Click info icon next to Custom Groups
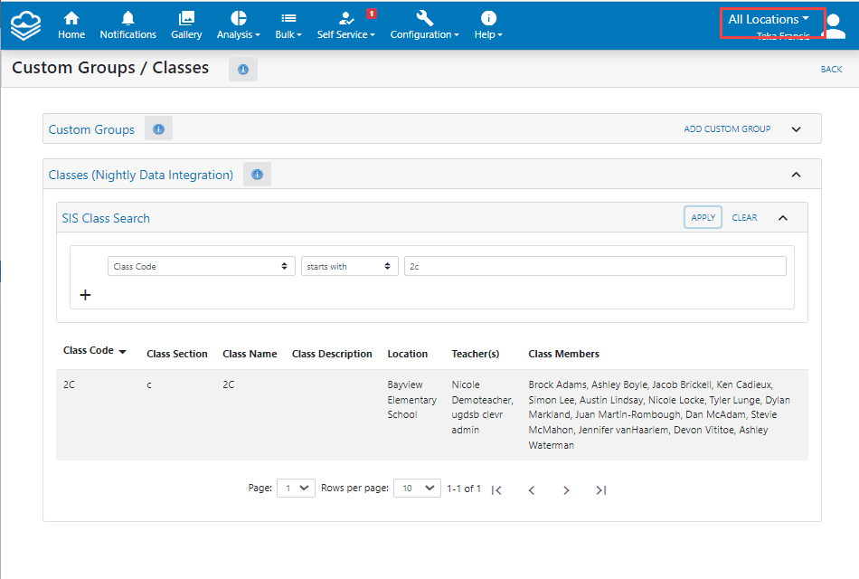 pyautogui.click(x=159, y=128)
